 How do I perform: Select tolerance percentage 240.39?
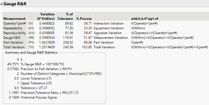(x=68, y=47)
